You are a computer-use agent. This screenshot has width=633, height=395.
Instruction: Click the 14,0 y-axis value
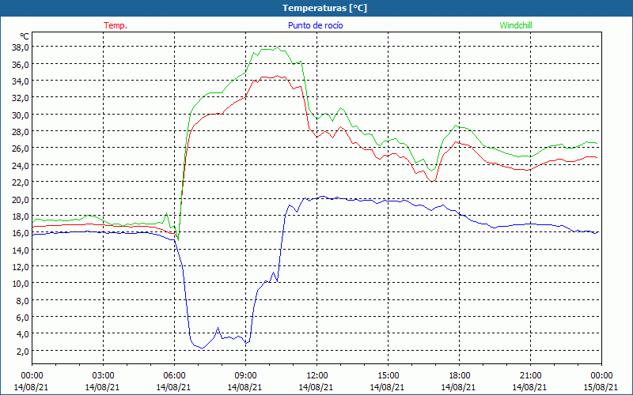(21, 250)
